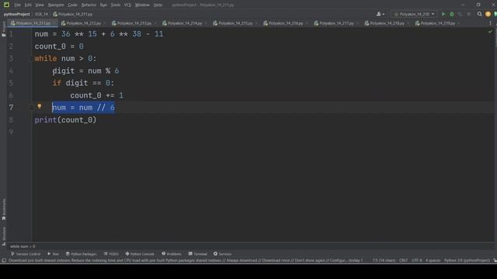Change the UTF-8 file encoding
The image size is (497, 279).
(x=417, y=260)
